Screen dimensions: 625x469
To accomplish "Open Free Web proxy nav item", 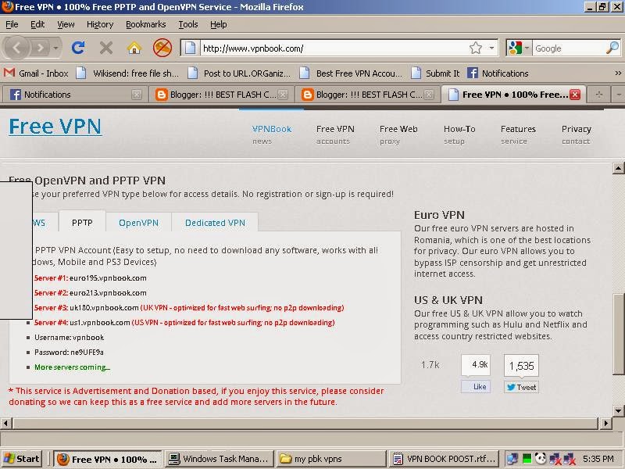I will point(398,134).
